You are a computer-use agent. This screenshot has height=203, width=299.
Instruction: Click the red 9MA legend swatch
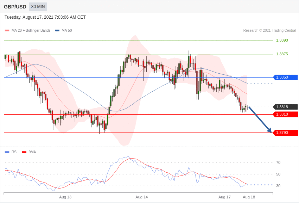click(24, 152)
